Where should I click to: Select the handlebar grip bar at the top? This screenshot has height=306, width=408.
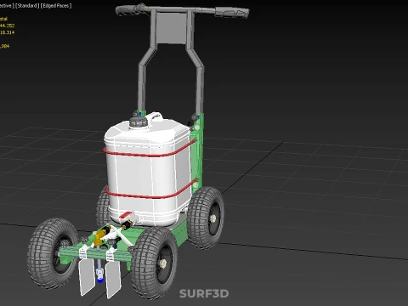[182, 10]
